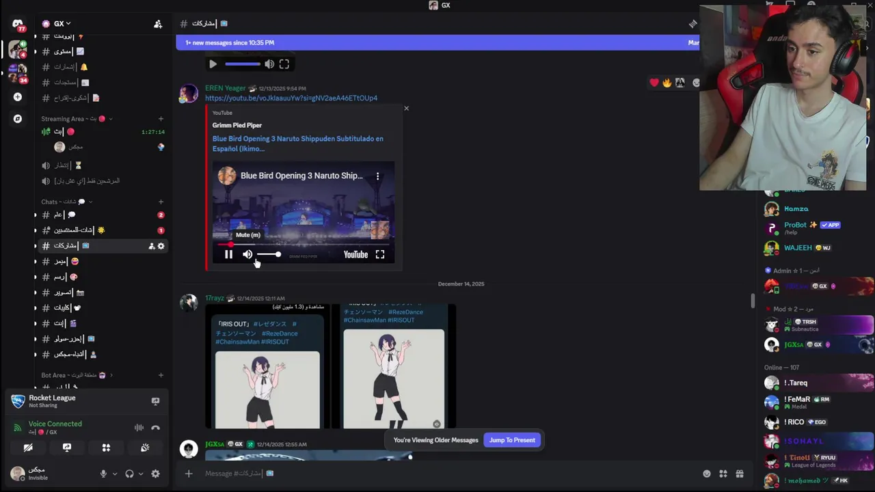The height and width of the screenshot is (492, 875).
Task: Adjust audio attachment progress slider
Action: 243,64
